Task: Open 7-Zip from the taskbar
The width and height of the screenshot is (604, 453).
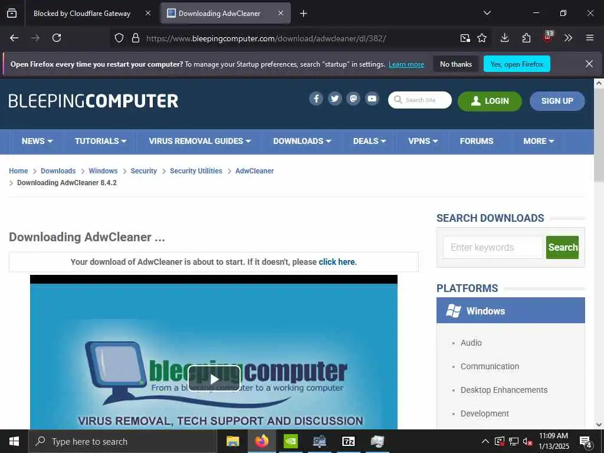Action: tap(348, 441)
